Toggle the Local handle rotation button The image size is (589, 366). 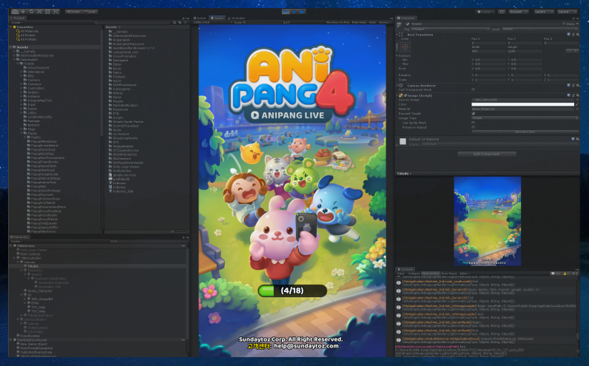(x=90, y=12)
